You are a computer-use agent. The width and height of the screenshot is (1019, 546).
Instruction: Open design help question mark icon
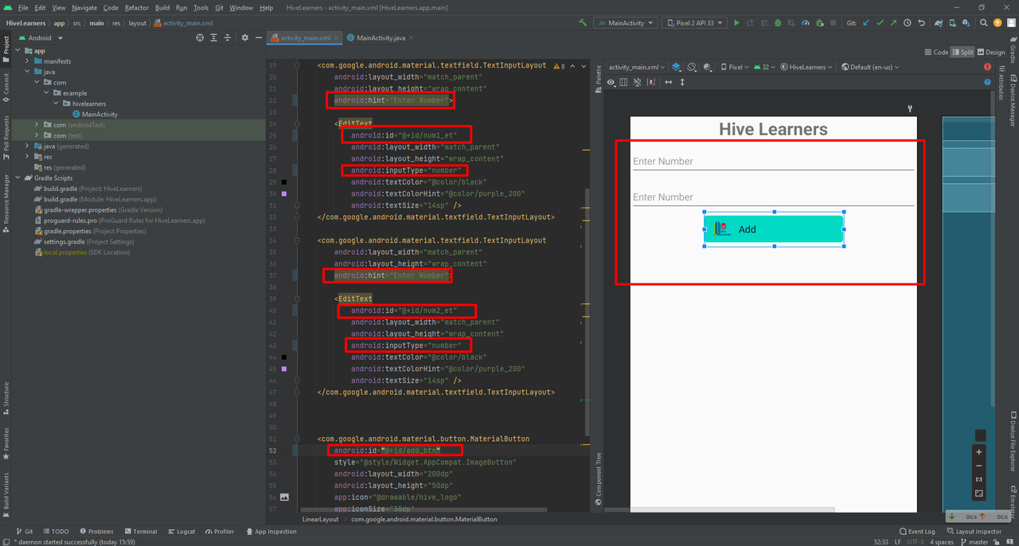tap(988, 82)
